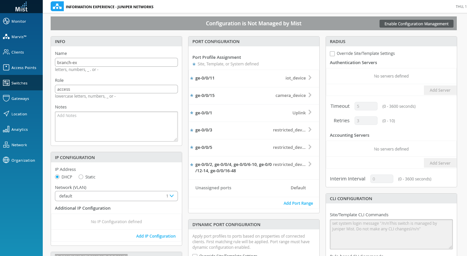The height and width of the screenshot is (256, 467).
Task: Select the DHCP radio button
Action: click(57, 177)
